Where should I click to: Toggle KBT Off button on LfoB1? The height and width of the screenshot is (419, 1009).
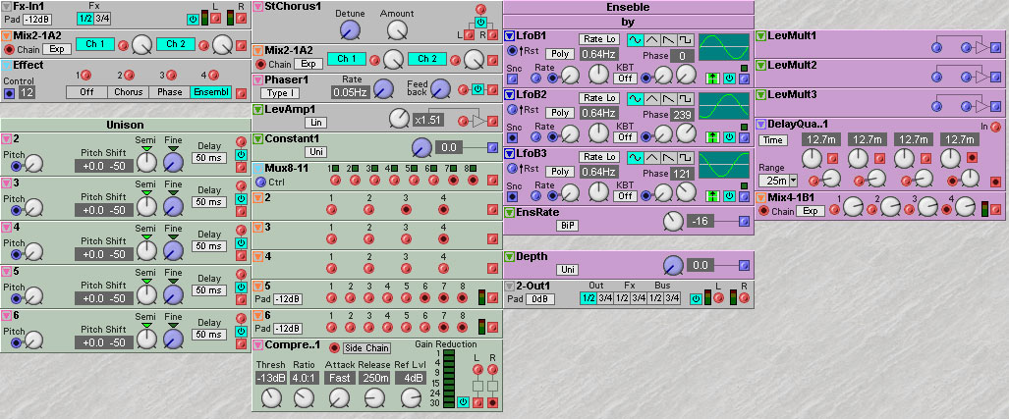tap(625, 78)
